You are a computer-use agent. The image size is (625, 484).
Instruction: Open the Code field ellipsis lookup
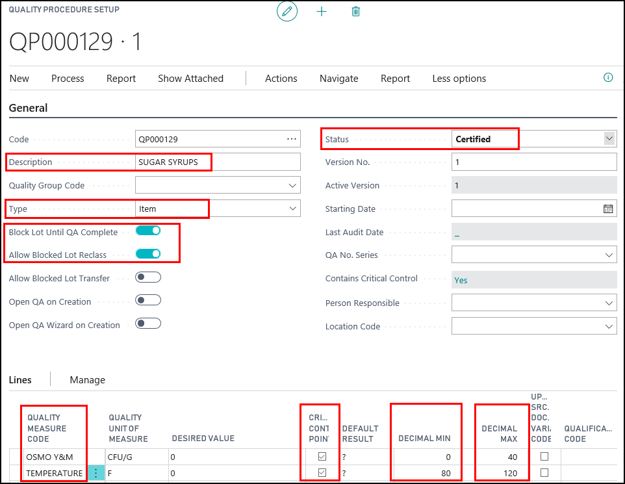pyautogui.click(x=292, y=138)
